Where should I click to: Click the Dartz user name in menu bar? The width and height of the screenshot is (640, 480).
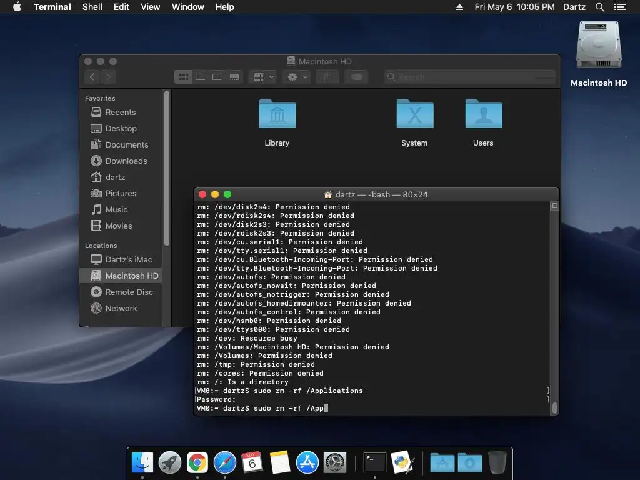click(574, 7)
